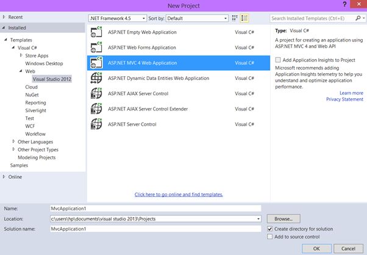Select the WCF category

point(30,126)
